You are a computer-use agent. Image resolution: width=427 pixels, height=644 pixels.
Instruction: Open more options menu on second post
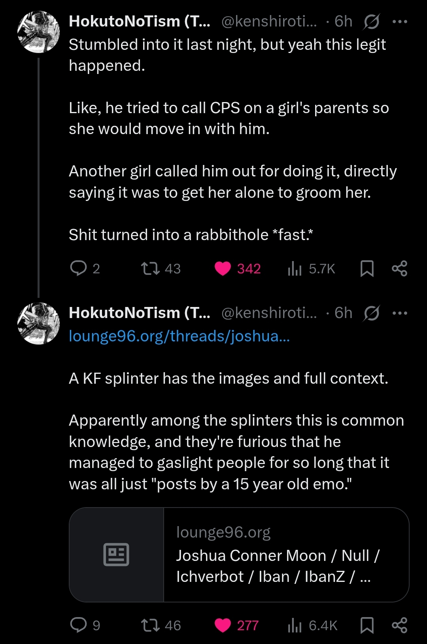400,313
